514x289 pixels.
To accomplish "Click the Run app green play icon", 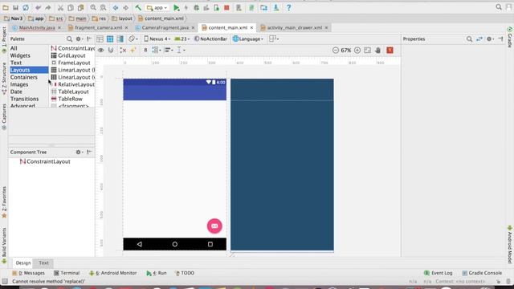I will click(x=177, y=7).
